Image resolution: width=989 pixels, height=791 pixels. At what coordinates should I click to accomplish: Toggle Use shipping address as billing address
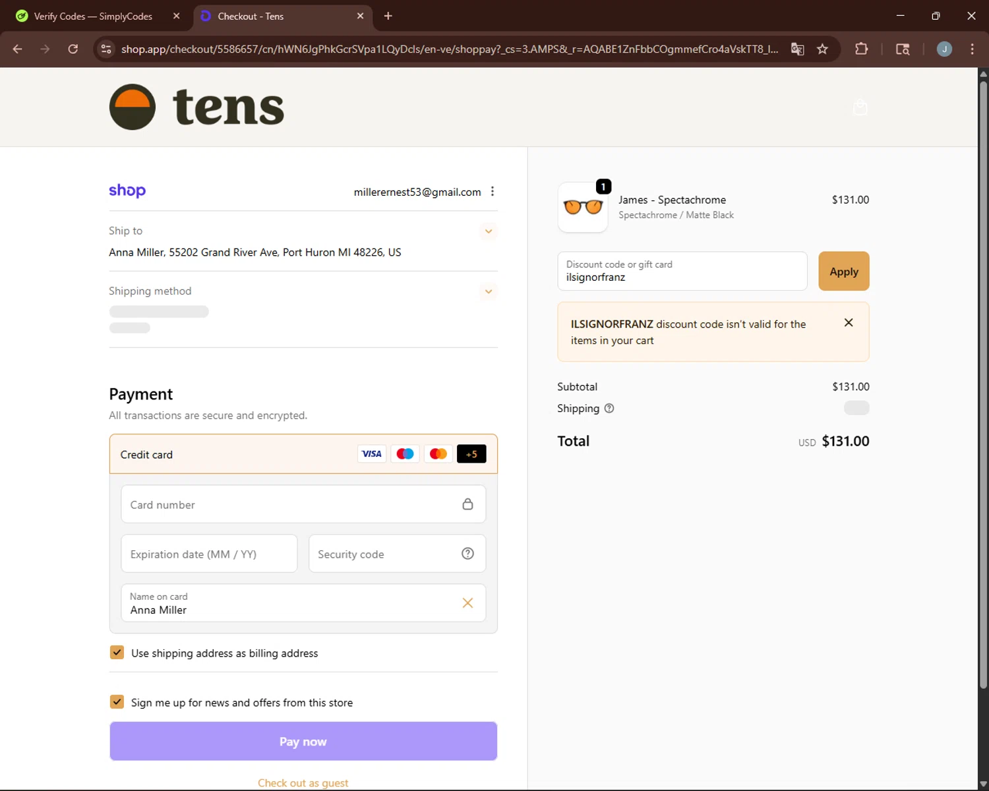tap(117, 653)
